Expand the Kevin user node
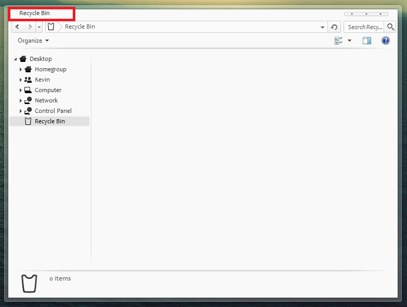 coord(20,80)
